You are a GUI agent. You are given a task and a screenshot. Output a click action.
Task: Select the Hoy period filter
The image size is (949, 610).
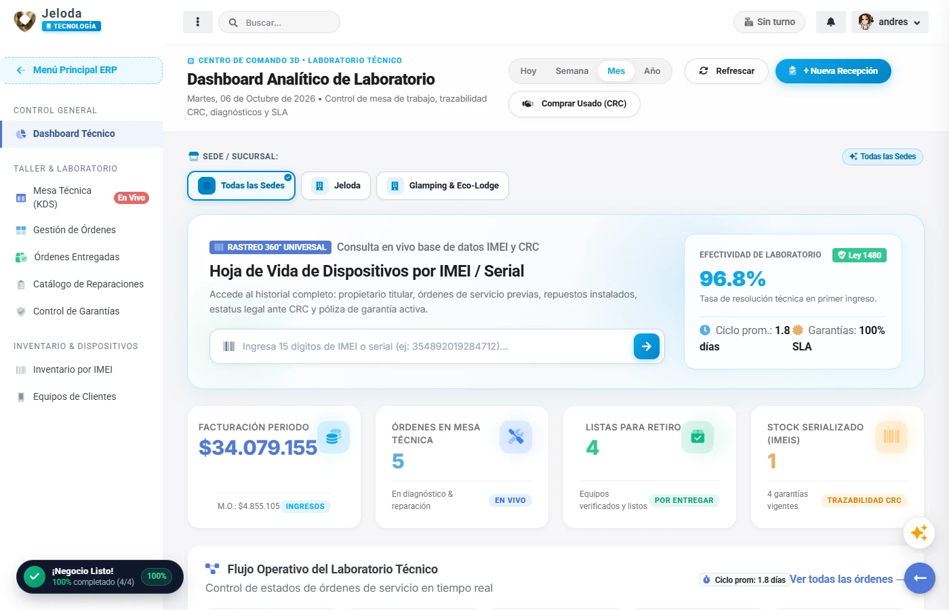click(528, 71)
